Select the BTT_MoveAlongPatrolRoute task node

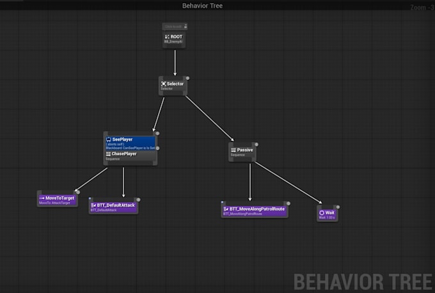click(255, 211)
